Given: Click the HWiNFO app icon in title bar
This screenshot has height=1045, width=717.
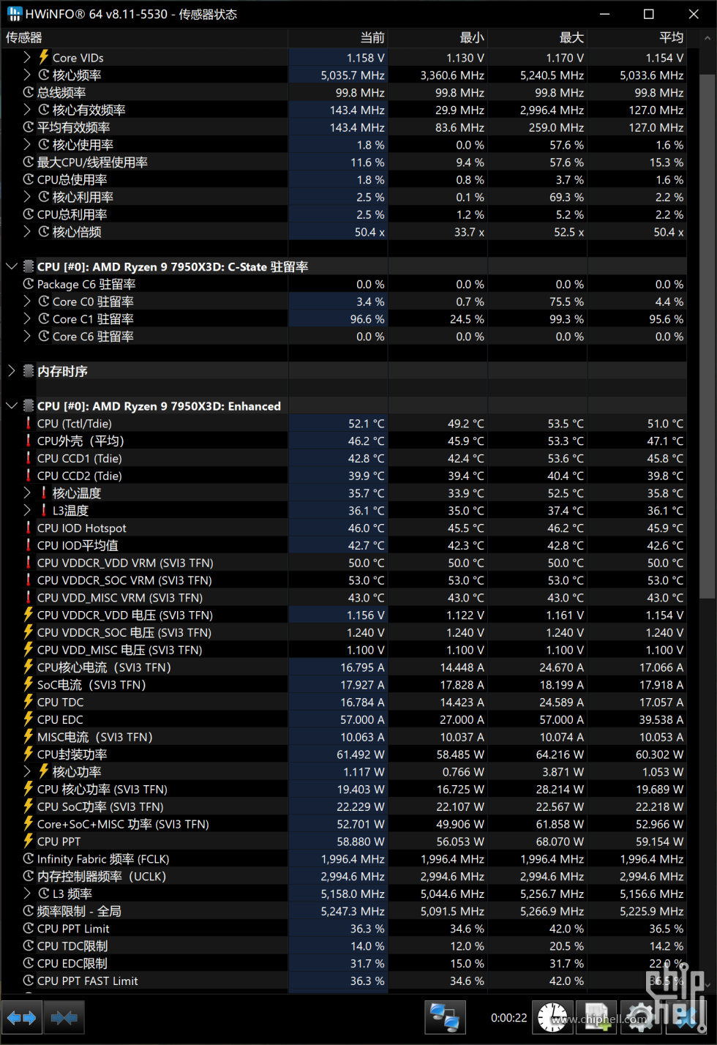Looking at the screenshot, I should [x=14, y=14].
